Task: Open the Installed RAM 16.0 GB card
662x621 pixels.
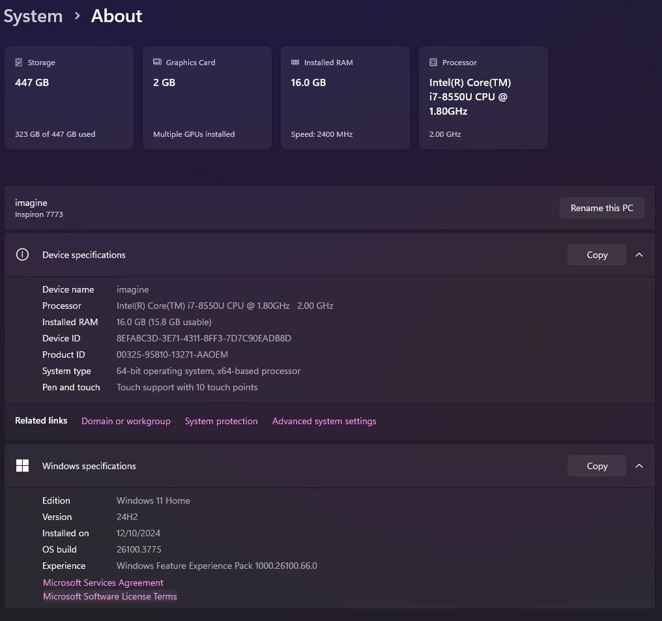Action: [345, 98]
